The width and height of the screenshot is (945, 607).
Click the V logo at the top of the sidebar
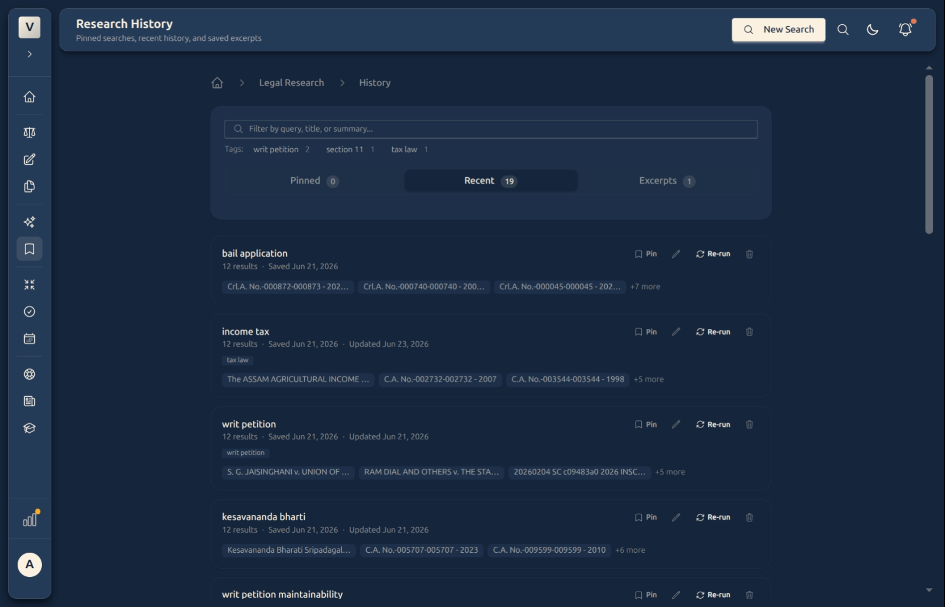coord(30,27)
